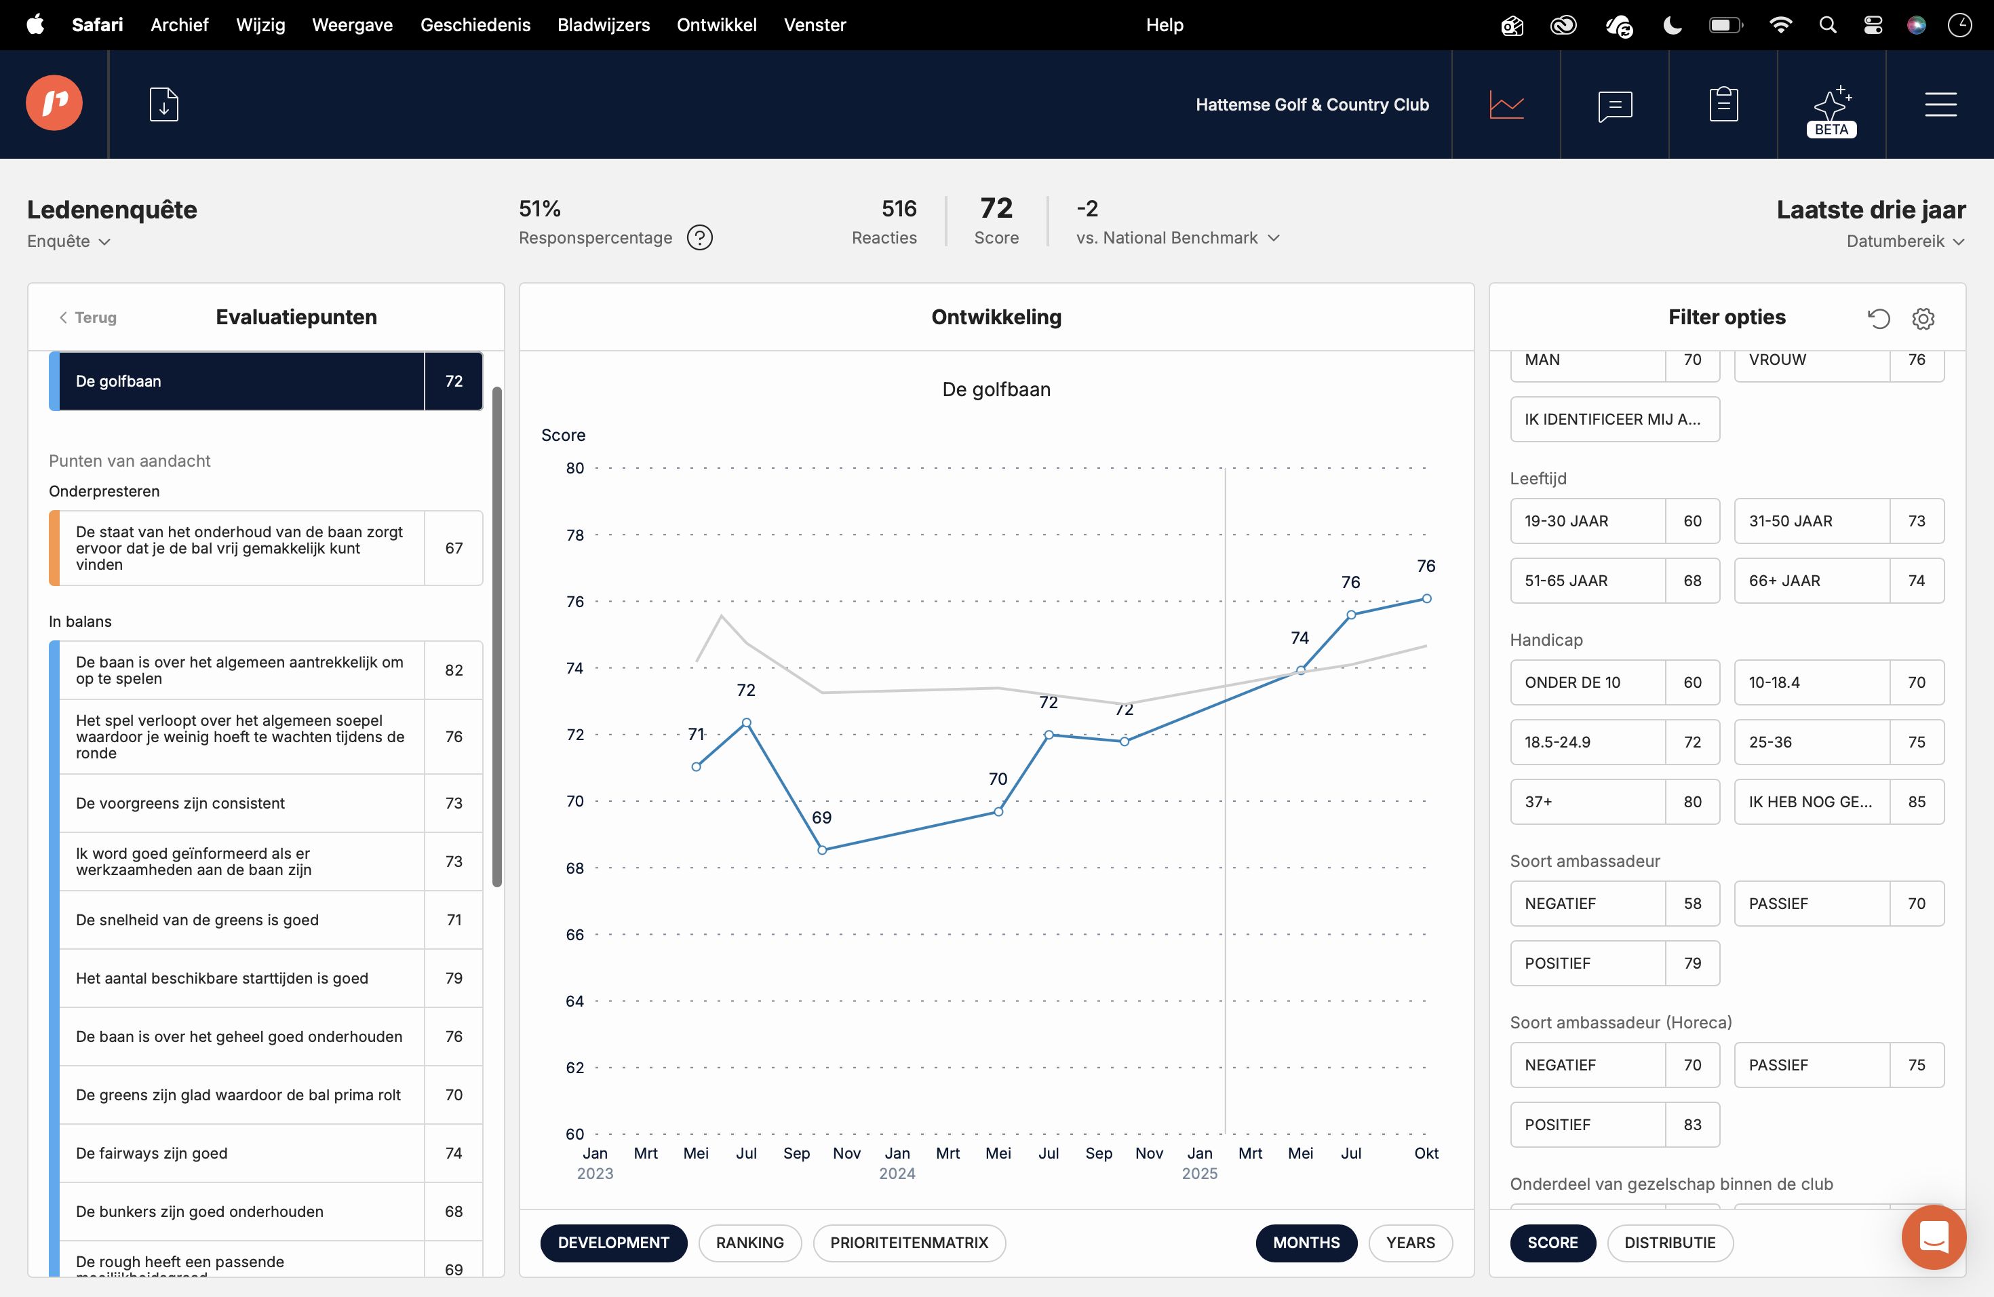This screenshot has width=1994, height=1297.
Task: Expand the Enquête dropdown
Action: [69, 241]
